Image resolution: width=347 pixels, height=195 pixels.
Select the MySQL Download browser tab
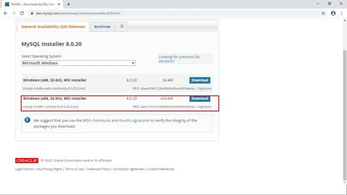pos(33,4)
